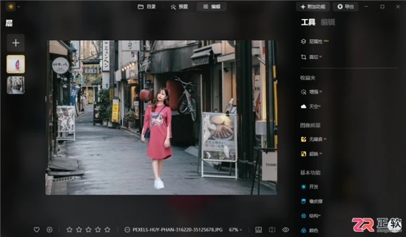Toggle the eye preview original icon
Screen dimensions: 406x237
coord(285,230)
